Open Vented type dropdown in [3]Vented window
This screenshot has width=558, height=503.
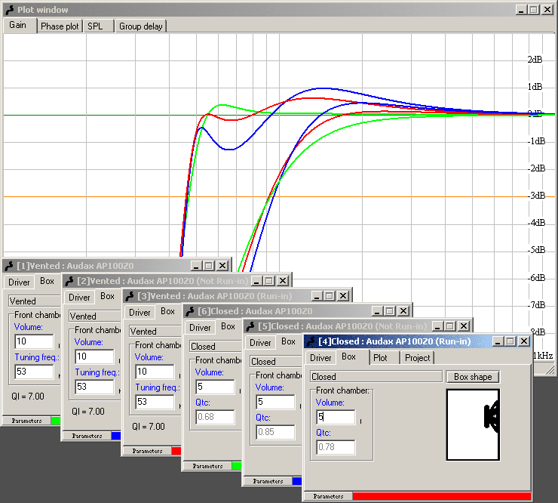click(x=155, y=332)
